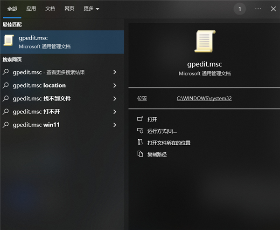Expand the arrow for gpedit.msc 找不到文件 suggestion
Image resolution: width=280 pixels, height=230 pixels.
pos(115,99)
